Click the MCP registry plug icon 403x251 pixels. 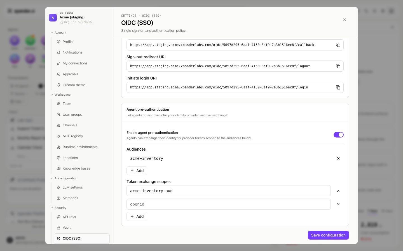(58, 136)
